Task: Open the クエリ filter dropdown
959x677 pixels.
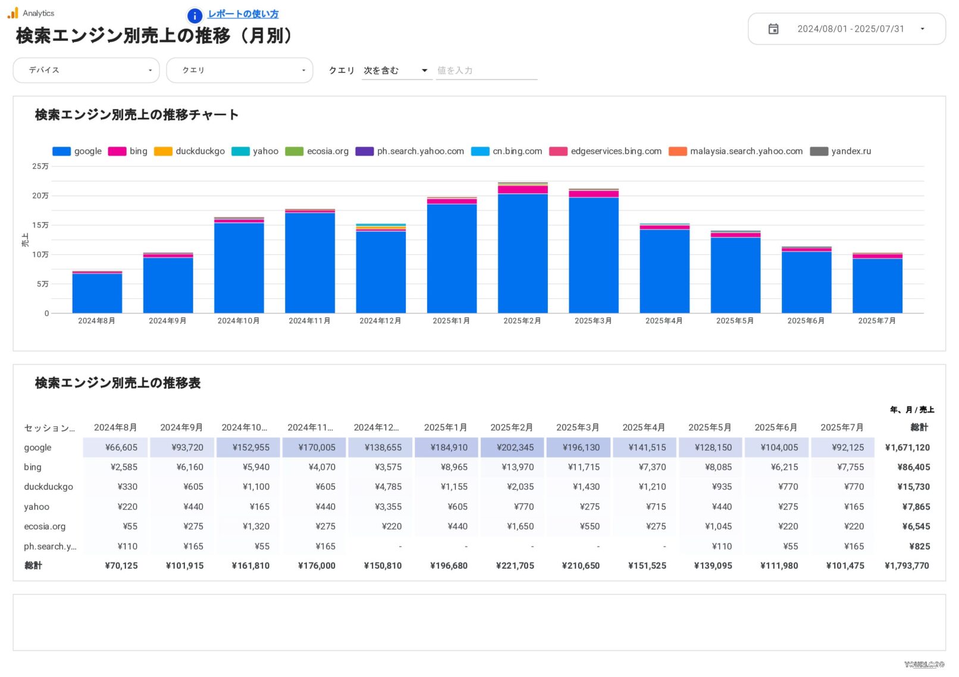Action: point(239,70)
